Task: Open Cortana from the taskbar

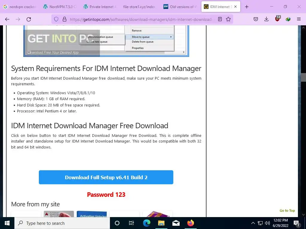Action: (117, 223)
